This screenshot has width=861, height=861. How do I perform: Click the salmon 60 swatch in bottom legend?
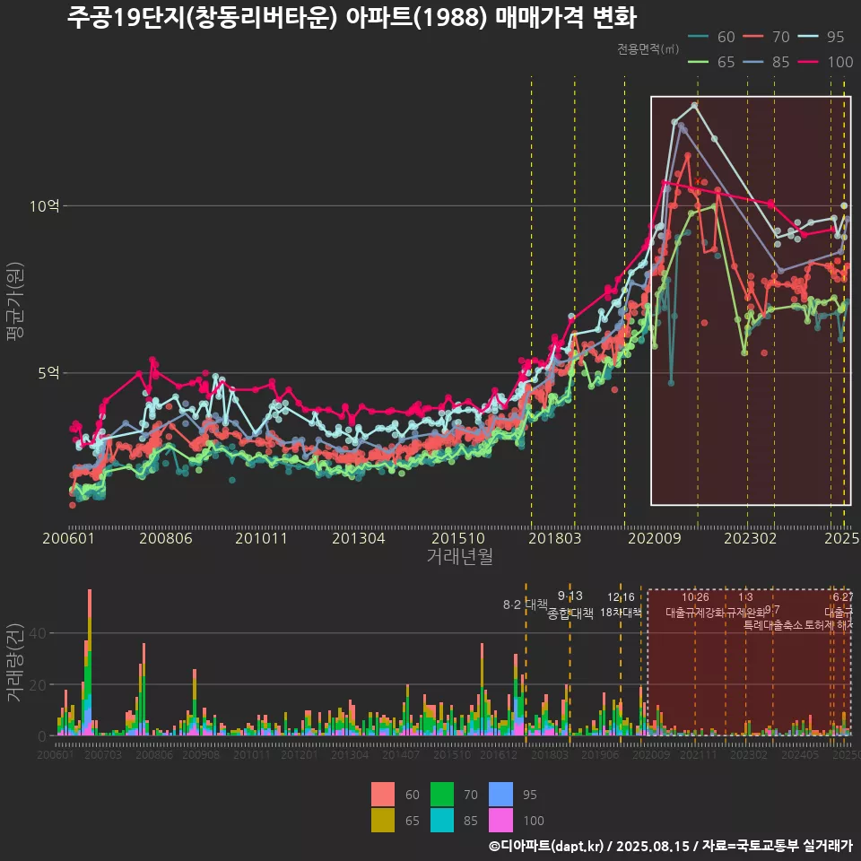pos(383,794)
